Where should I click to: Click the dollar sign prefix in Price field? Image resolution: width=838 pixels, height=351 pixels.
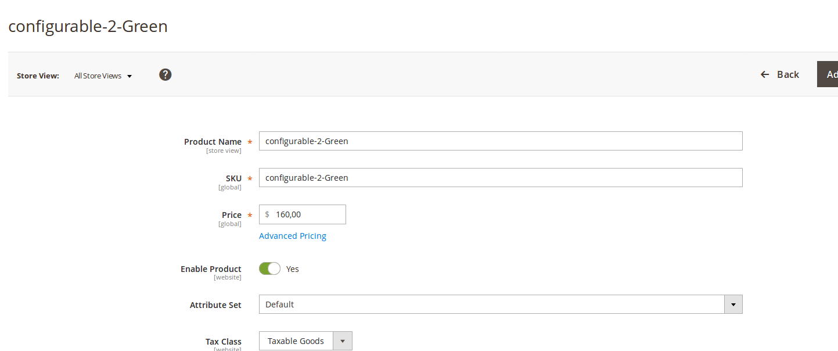[x=267, y=214]
